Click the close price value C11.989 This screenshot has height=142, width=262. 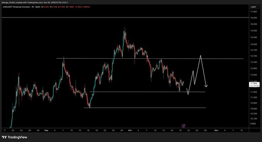[x=70, y=7]
